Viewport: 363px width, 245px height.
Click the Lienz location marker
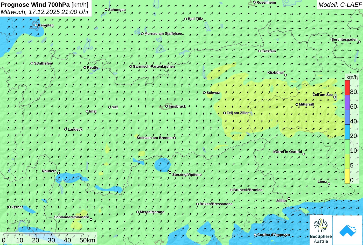point(329,184)
